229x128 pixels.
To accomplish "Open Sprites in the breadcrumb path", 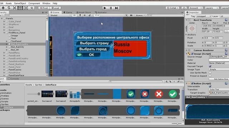I will tap(39, 85).
